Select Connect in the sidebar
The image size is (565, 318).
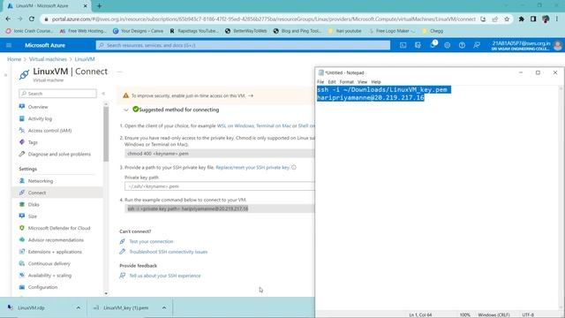37,193
